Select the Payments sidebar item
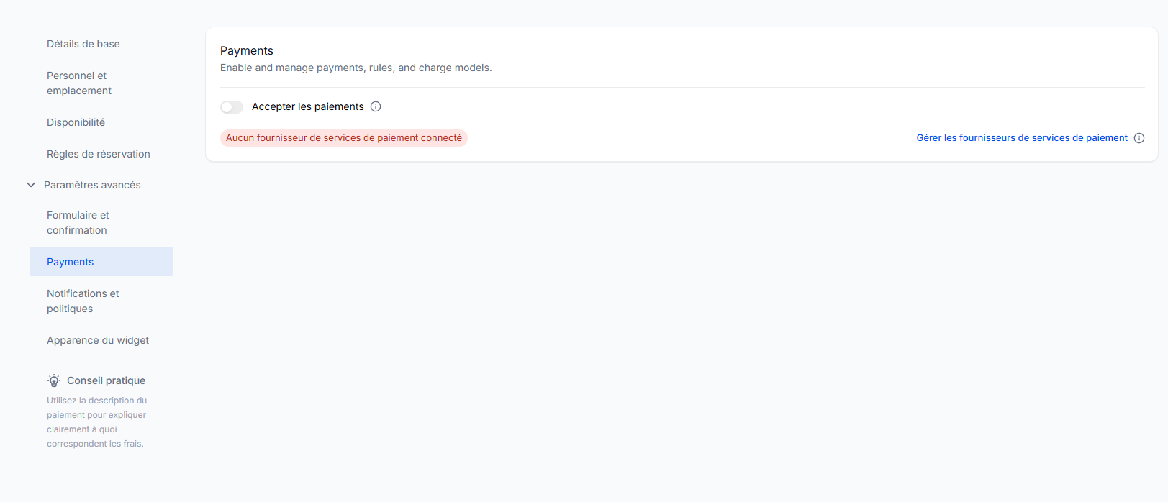 pyautogui.click(x=71, y=262)
